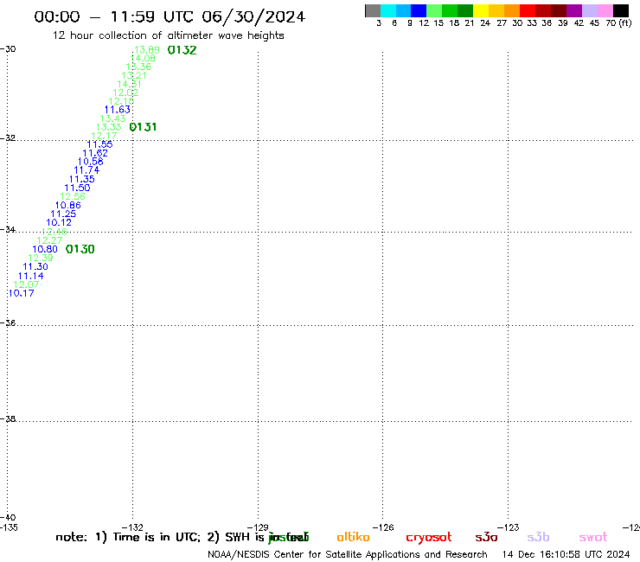Click the 'note: 1) Time is in UTC' text
The width and height of the screenshot is (640, 562).
click(128, 537)
